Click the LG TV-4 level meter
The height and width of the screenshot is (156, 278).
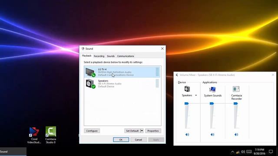tap(157, 72)
